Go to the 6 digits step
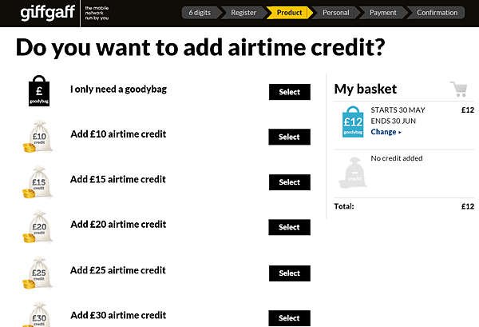Image resolution: width=479 pixels, height=327 pixels. (x=200, y=13)
